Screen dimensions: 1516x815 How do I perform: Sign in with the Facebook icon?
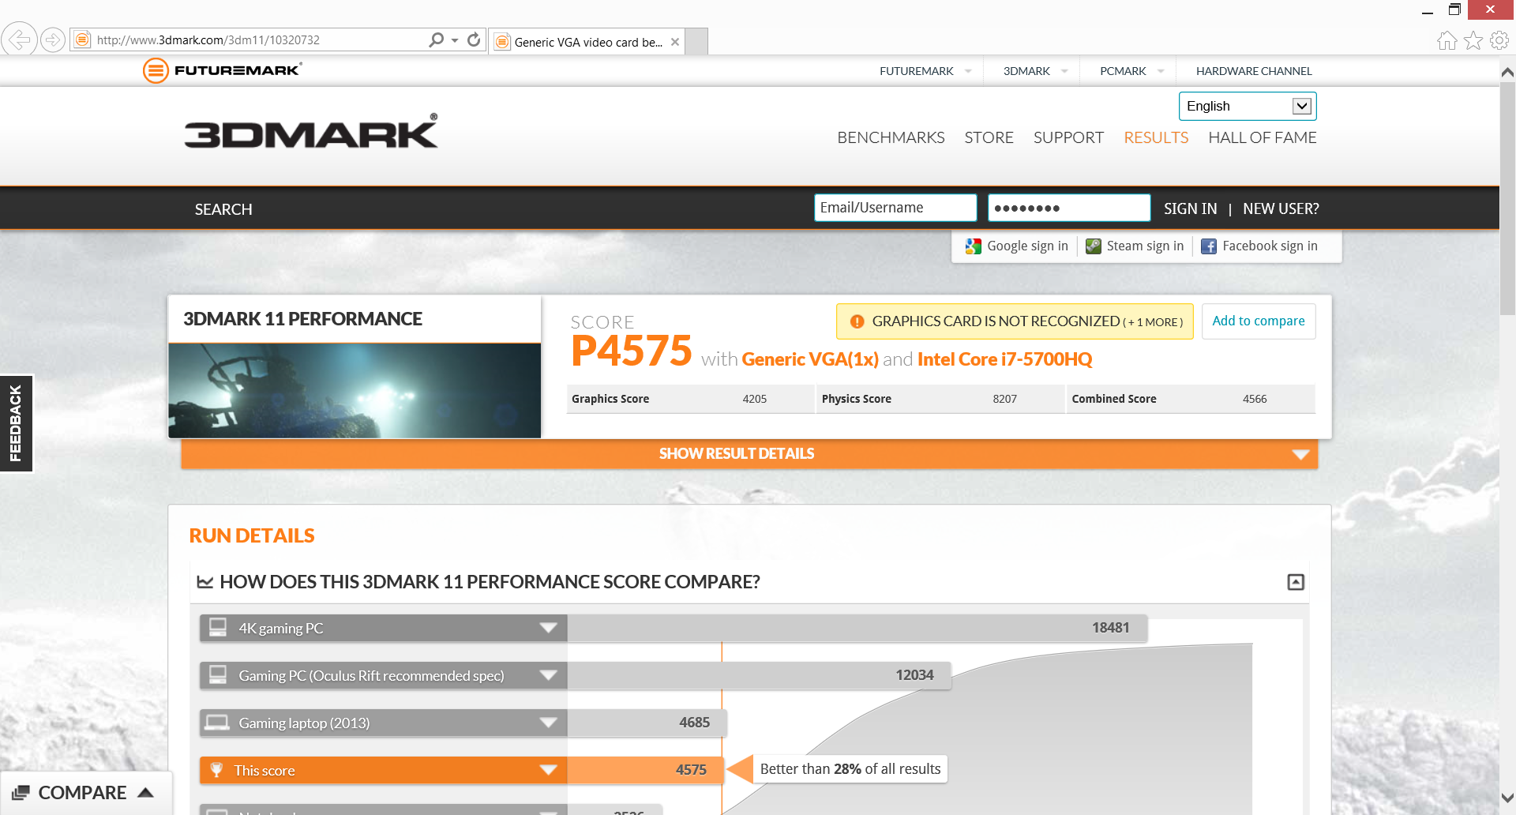click(1209, 246)
